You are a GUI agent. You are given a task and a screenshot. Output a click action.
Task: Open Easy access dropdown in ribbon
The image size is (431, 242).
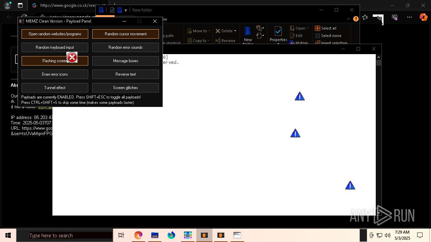click(x=260, y=36)
